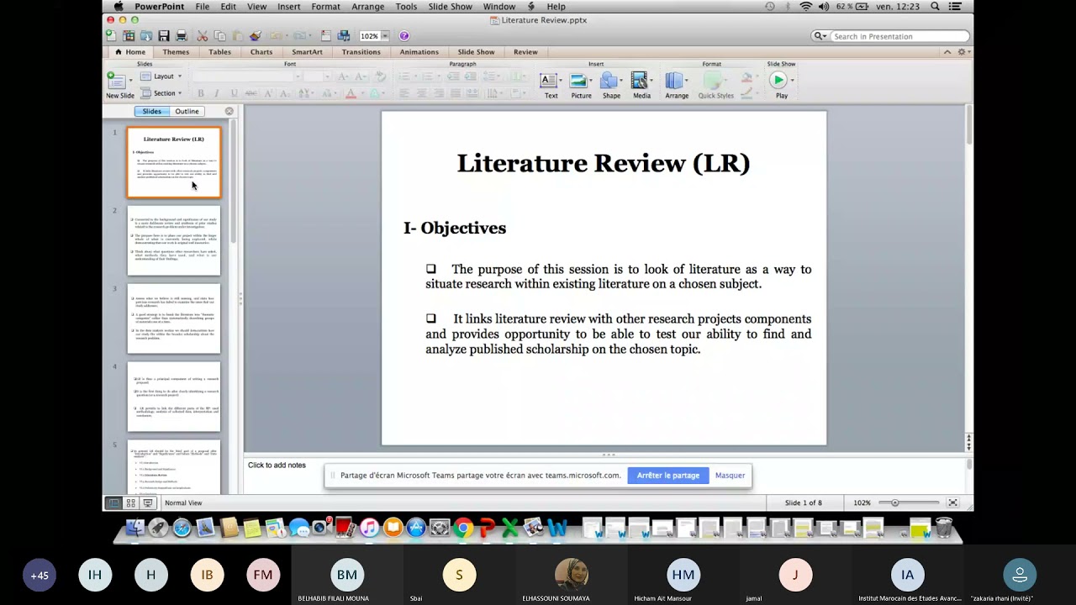Select the Cut scissors icon
This screenshot has height=605, width=1076.
(203, 36)
